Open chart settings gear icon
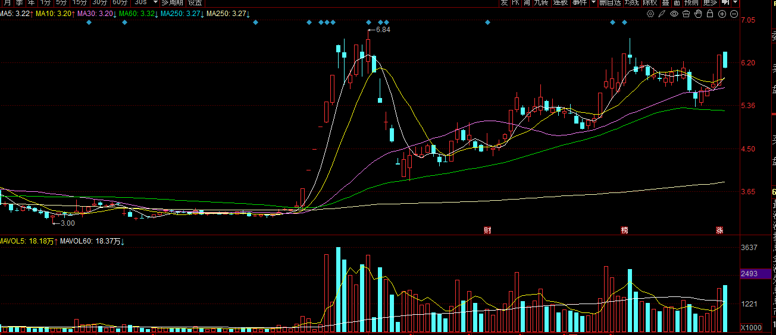This screenshot has height=335, width=776. 650,14
